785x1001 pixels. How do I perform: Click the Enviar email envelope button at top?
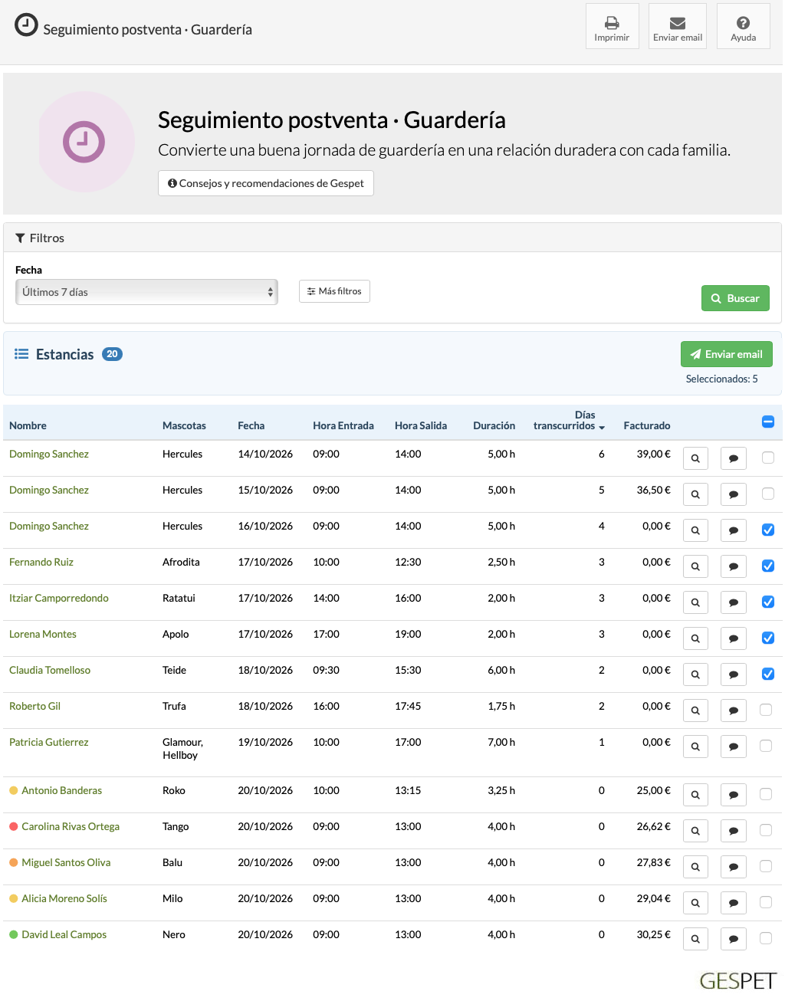click(678, 26)
